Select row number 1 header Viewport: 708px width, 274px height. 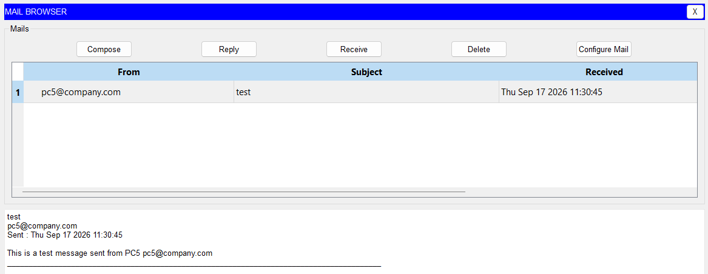[x=18, y=92]
